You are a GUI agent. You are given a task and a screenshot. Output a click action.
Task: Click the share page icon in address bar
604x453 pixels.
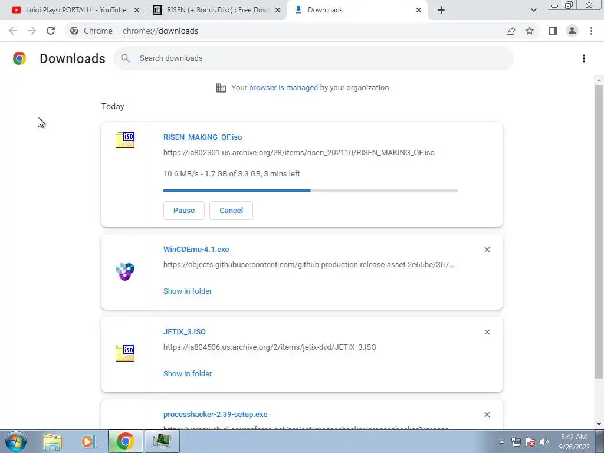click(x=511, y=31)
